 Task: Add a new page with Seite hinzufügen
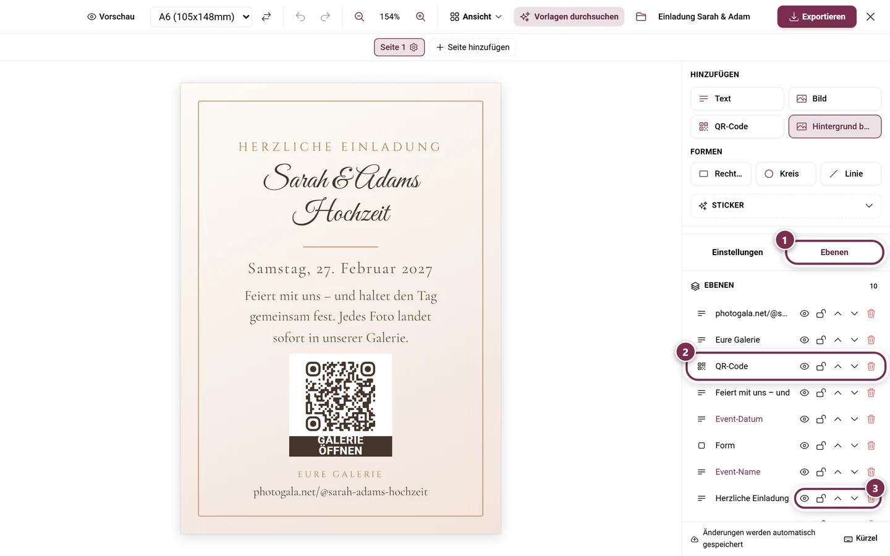coord(473,47)
